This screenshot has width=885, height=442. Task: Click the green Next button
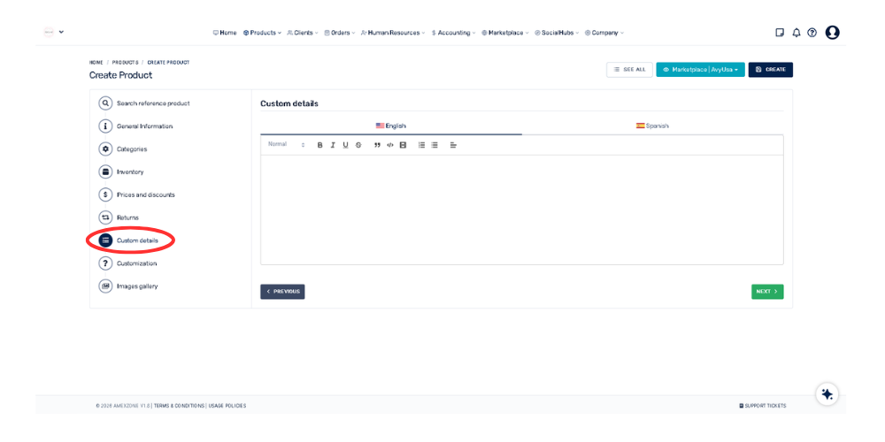767,291
